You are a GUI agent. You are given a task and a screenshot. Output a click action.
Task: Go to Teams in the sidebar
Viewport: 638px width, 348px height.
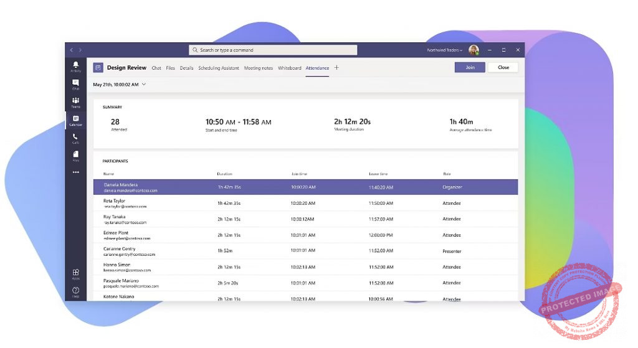coord(75,101)
